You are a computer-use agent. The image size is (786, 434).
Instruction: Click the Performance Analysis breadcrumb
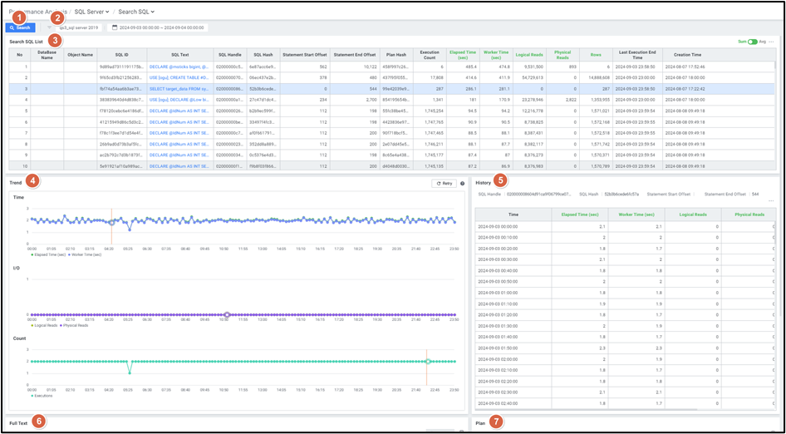pos(37,12)
